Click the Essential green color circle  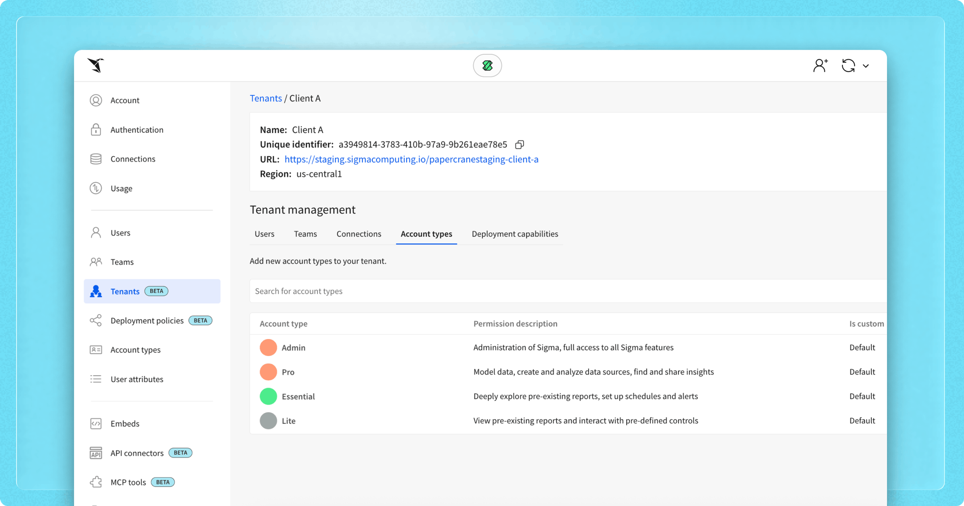(268, 396)
